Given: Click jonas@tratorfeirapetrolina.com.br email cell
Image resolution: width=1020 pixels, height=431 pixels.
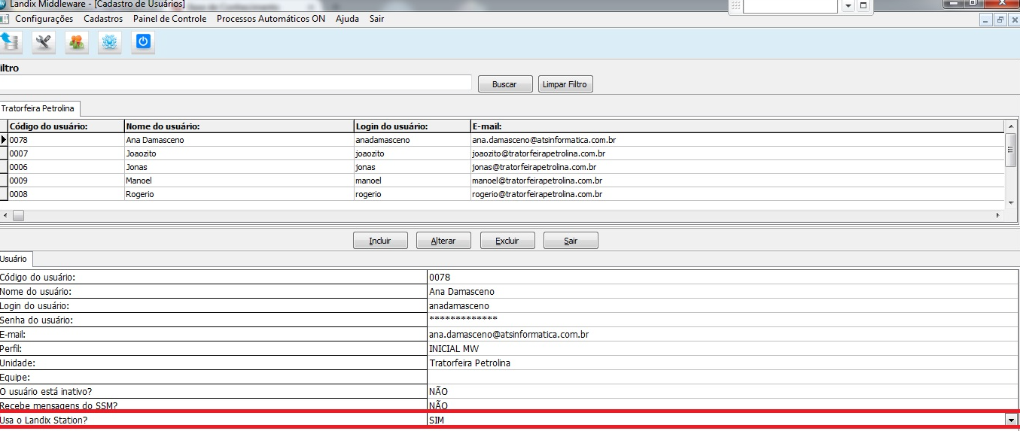Looking at the screenshot, I should (738, 167).
